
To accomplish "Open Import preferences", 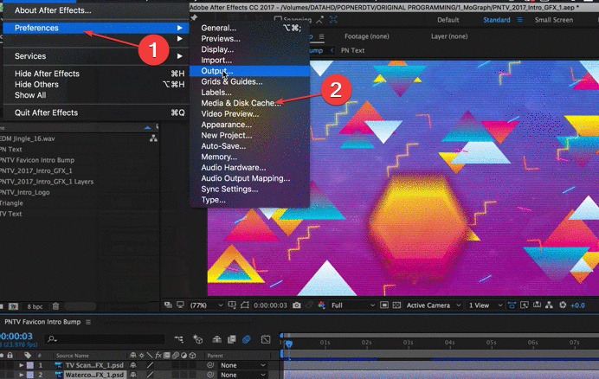I will pyautogui.click(x=249, y=60).
